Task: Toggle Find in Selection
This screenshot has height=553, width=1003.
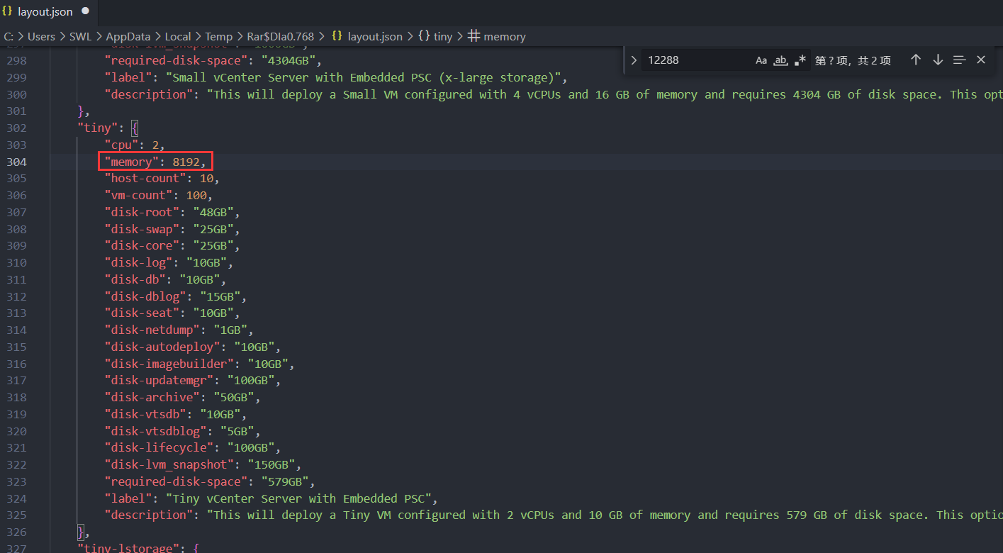Action: pyautogui.click(x=959, y=60)
